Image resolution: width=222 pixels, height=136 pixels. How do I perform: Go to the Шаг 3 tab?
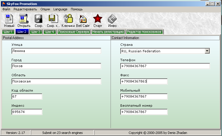click(x=36, y=32)
